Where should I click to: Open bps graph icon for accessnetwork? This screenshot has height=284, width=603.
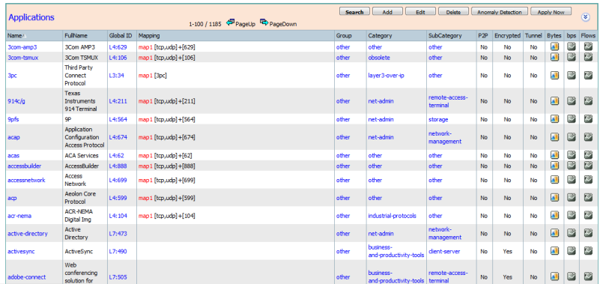572,180
